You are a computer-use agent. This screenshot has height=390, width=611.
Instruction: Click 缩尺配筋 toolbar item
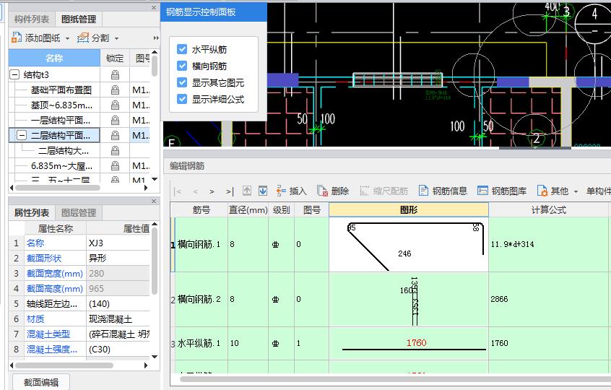[383, 191]
